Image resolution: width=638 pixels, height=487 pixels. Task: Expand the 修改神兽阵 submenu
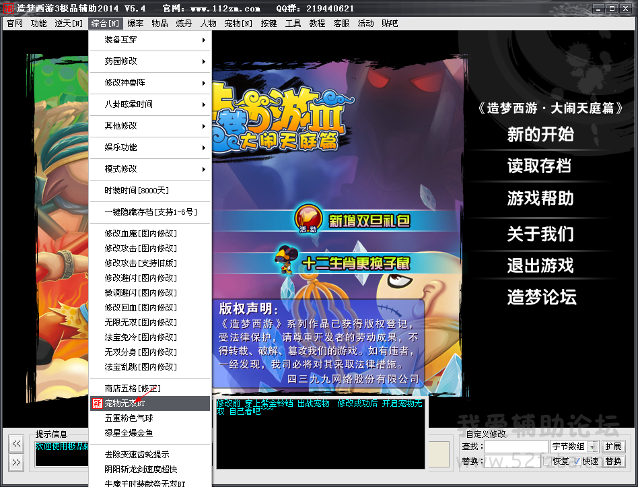tap(150, 83)
